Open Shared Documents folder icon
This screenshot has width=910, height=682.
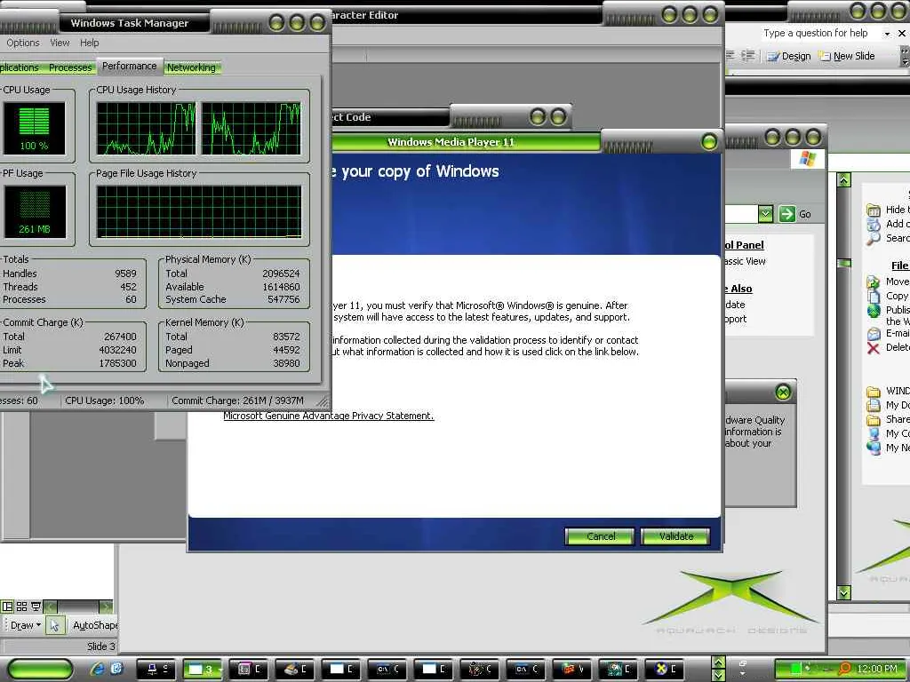coord(874,419)
